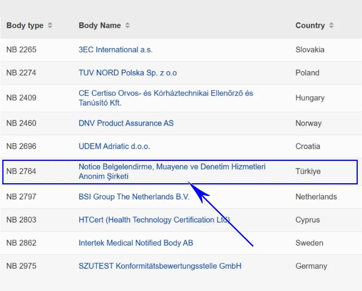
Task: Sort table by Country column arrows
Action: pyautogui.click(x=331, y=25)
